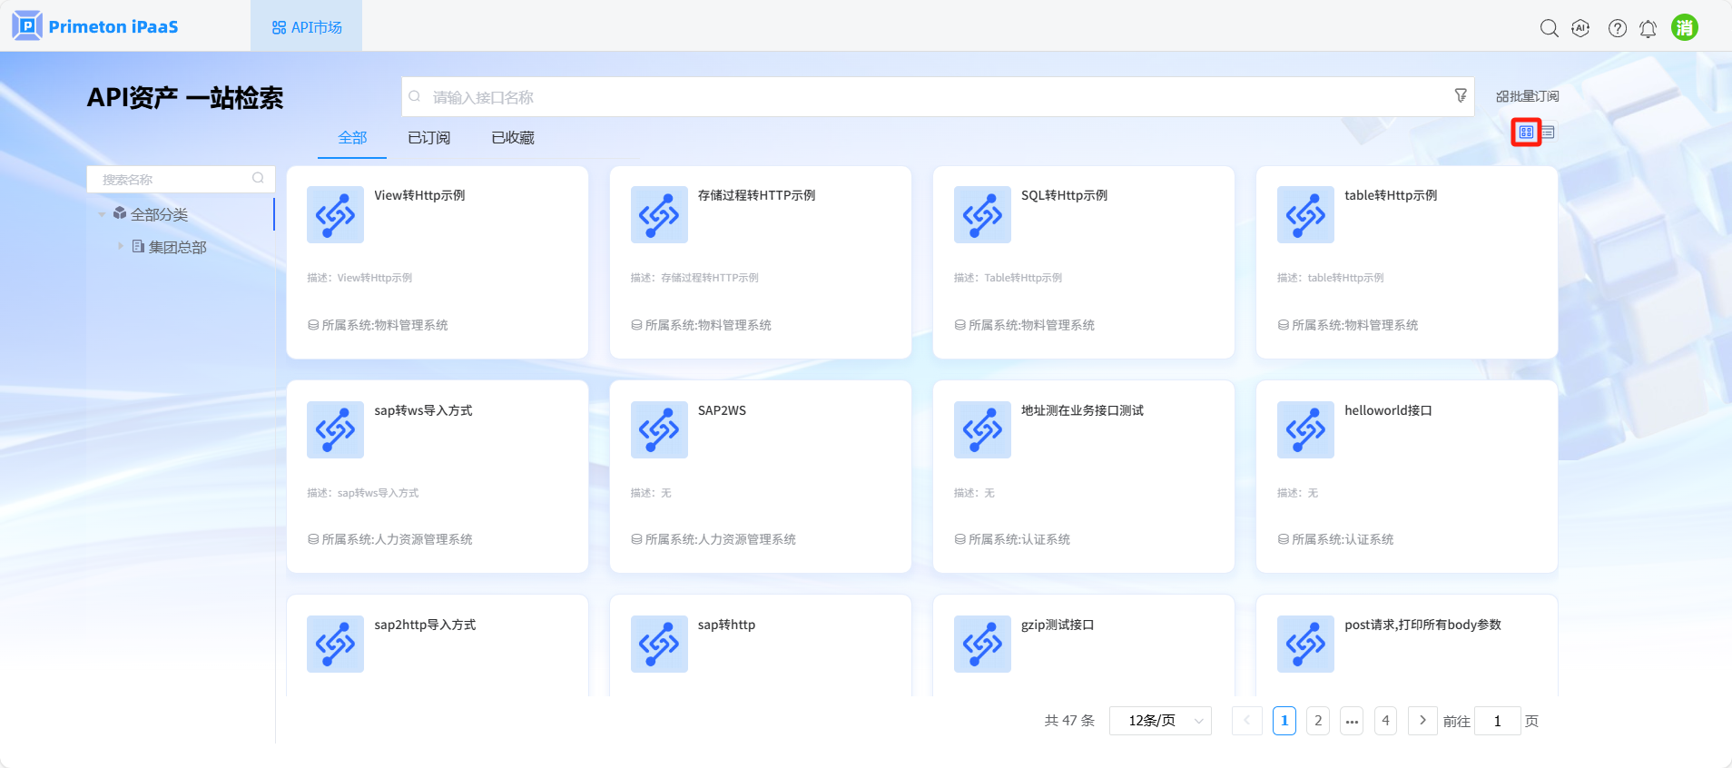The width and height of the screenshot is (1732, 768).
Task: Open the help question mark icon
Action: point(1617,28)
